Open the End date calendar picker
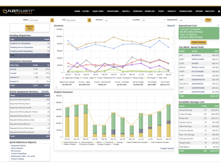 tap(89, 20)
